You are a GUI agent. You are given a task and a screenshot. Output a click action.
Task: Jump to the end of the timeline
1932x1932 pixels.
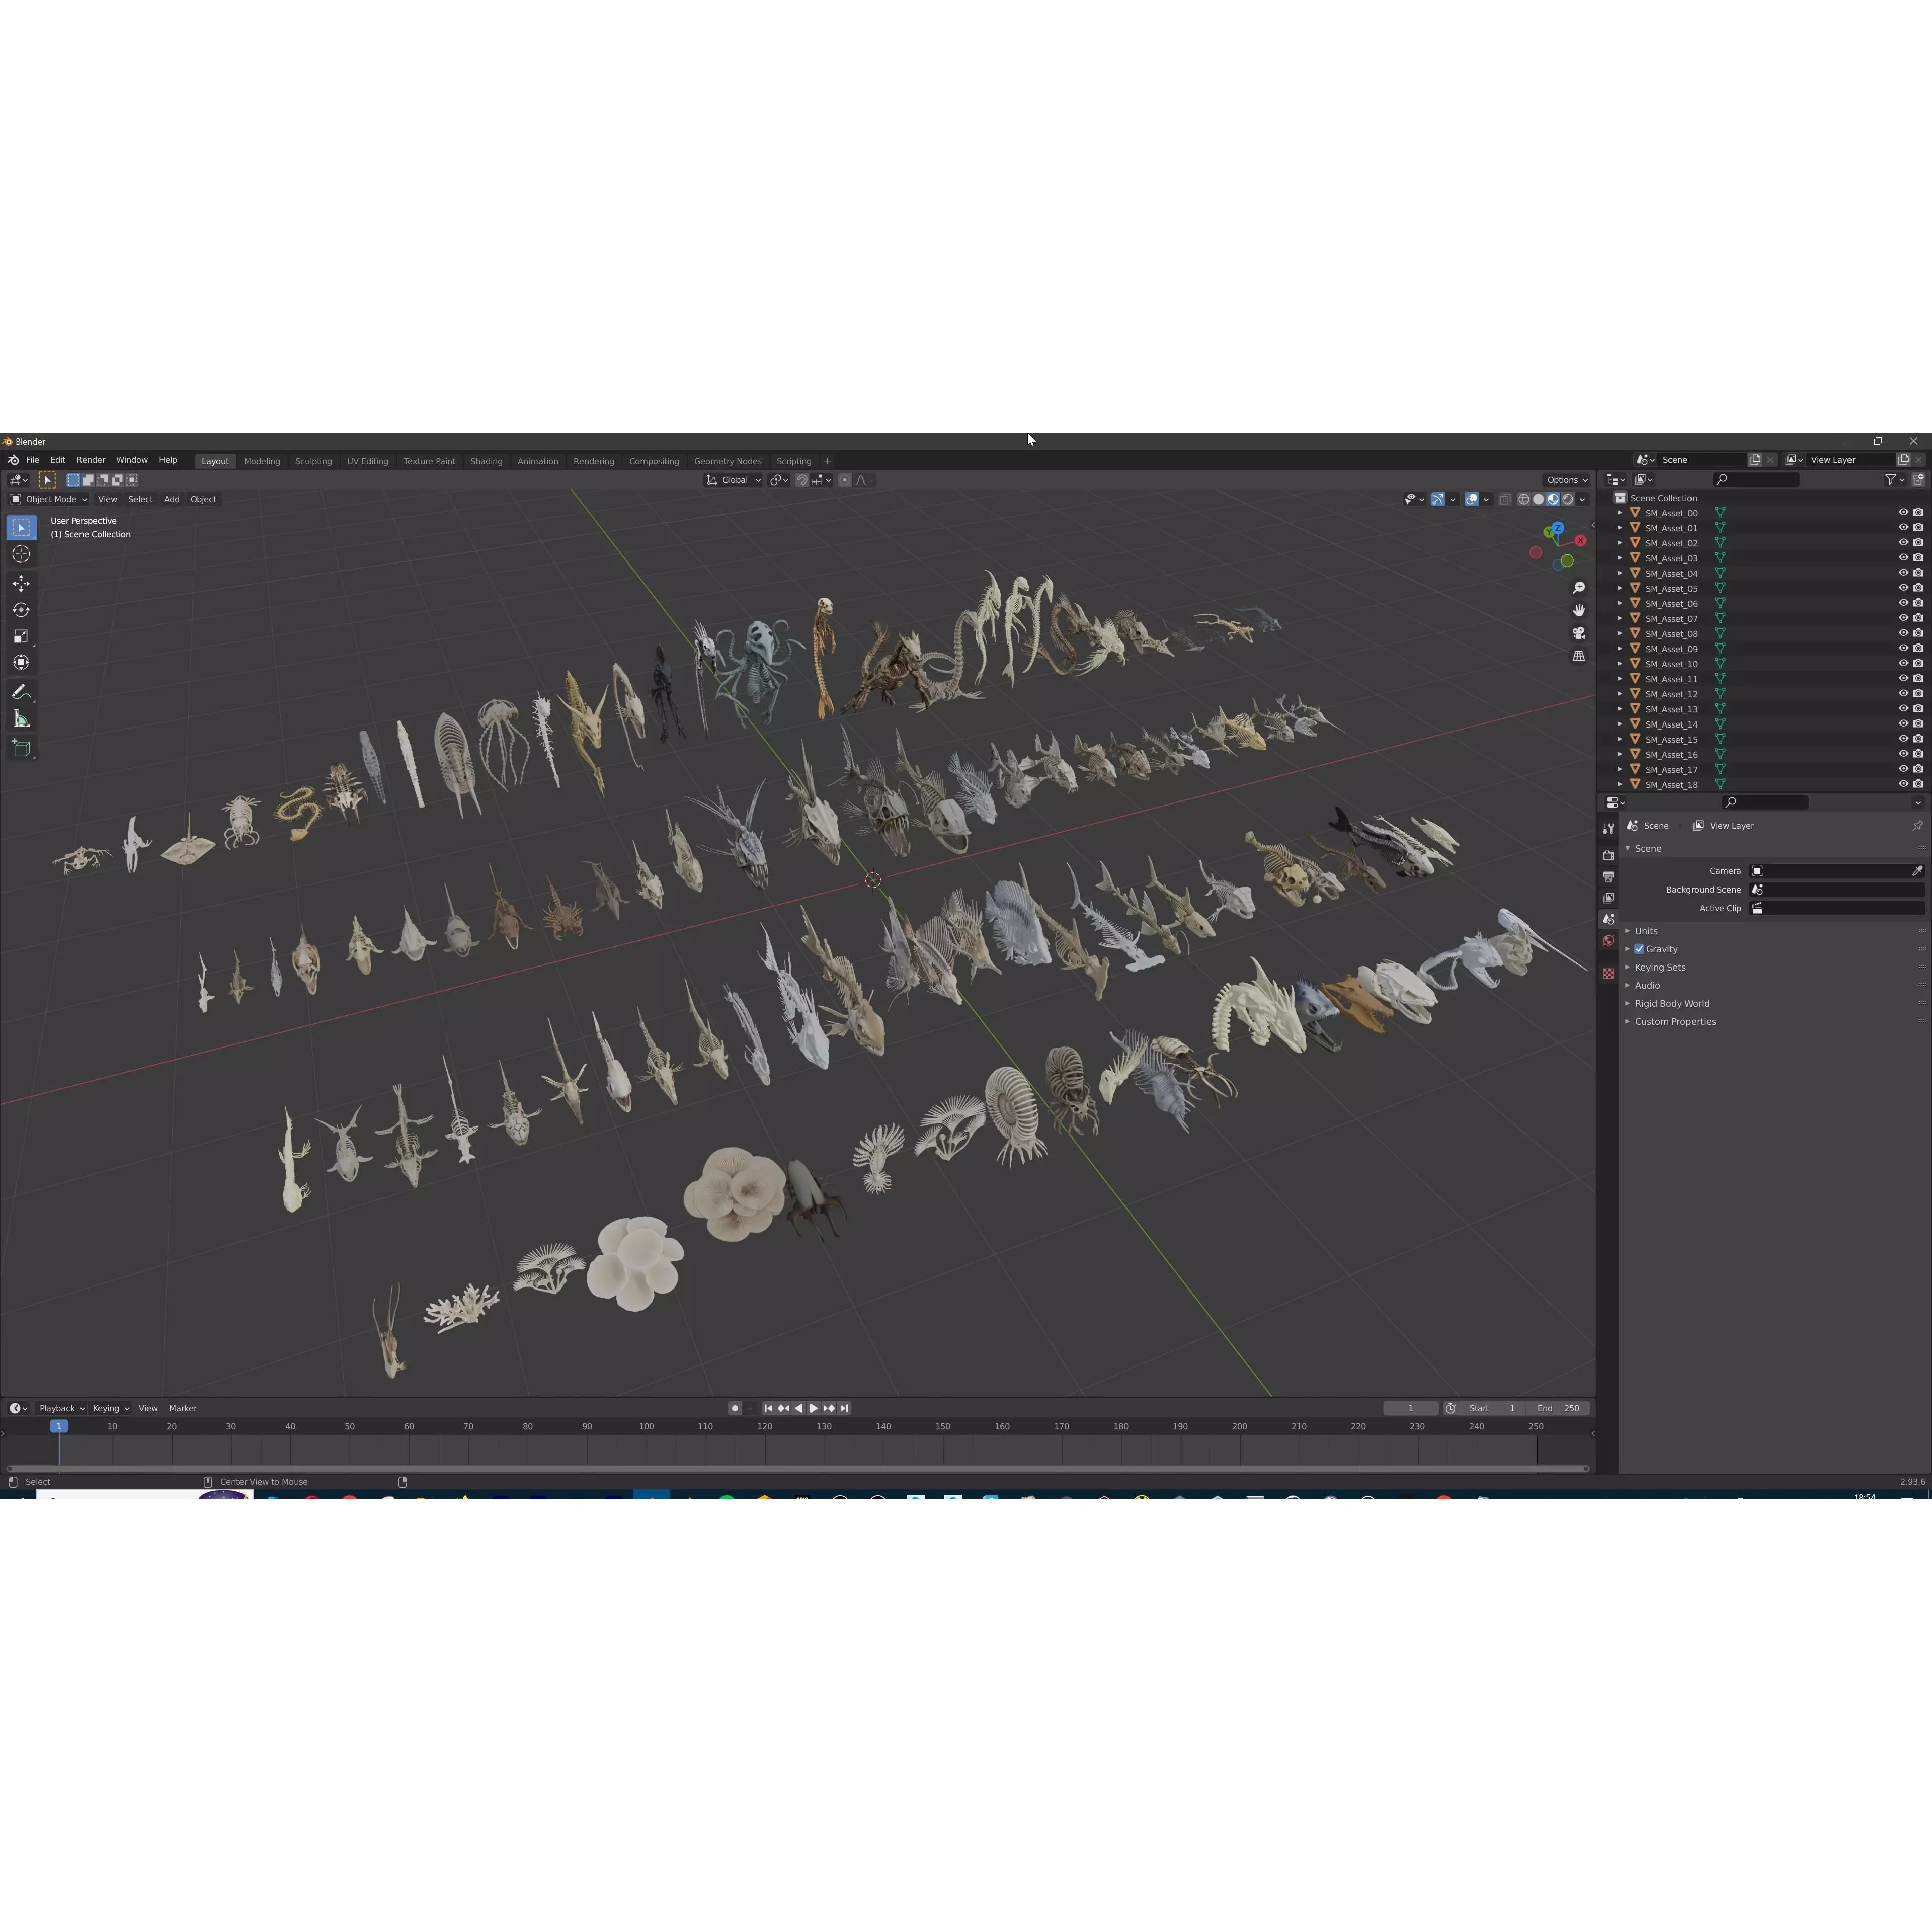tap(844, 1408)
